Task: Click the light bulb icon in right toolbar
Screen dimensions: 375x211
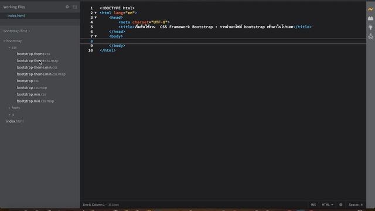Action: pos(370,28)
